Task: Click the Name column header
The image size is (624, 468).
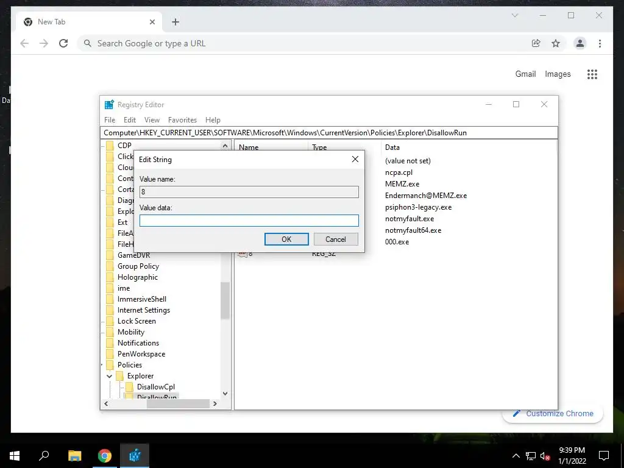Action: pos(249,147)
